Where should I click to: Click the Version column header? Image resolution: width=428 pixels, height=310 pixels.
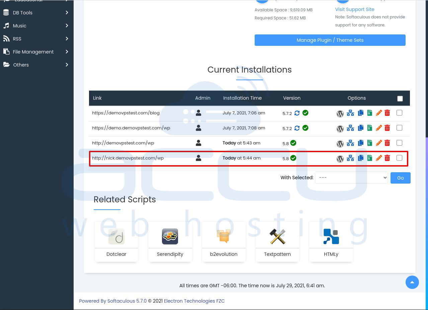point(292,98)
